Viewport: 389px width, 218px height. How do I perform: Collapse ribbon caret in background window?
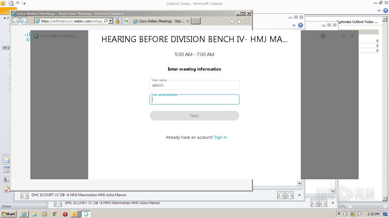[294, 25]
